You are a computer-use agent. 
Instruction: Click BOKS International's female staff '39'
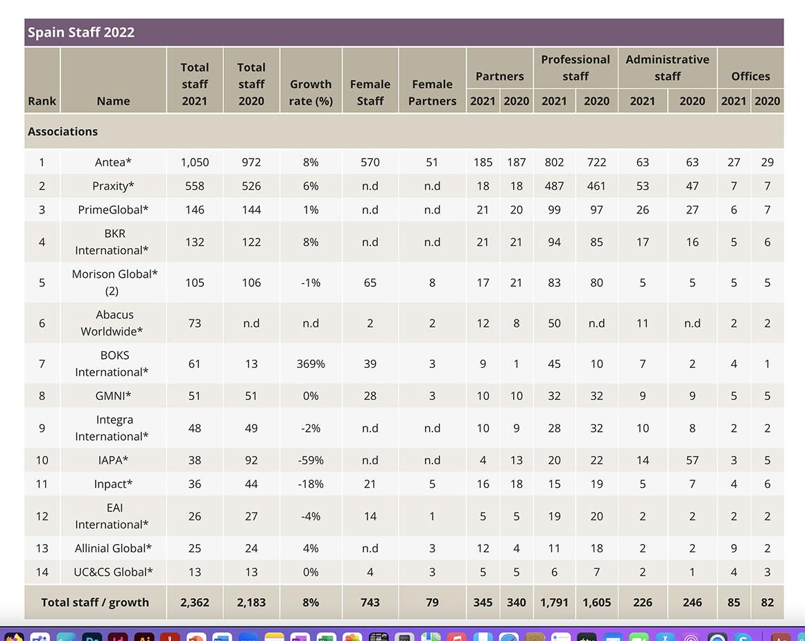370,363
